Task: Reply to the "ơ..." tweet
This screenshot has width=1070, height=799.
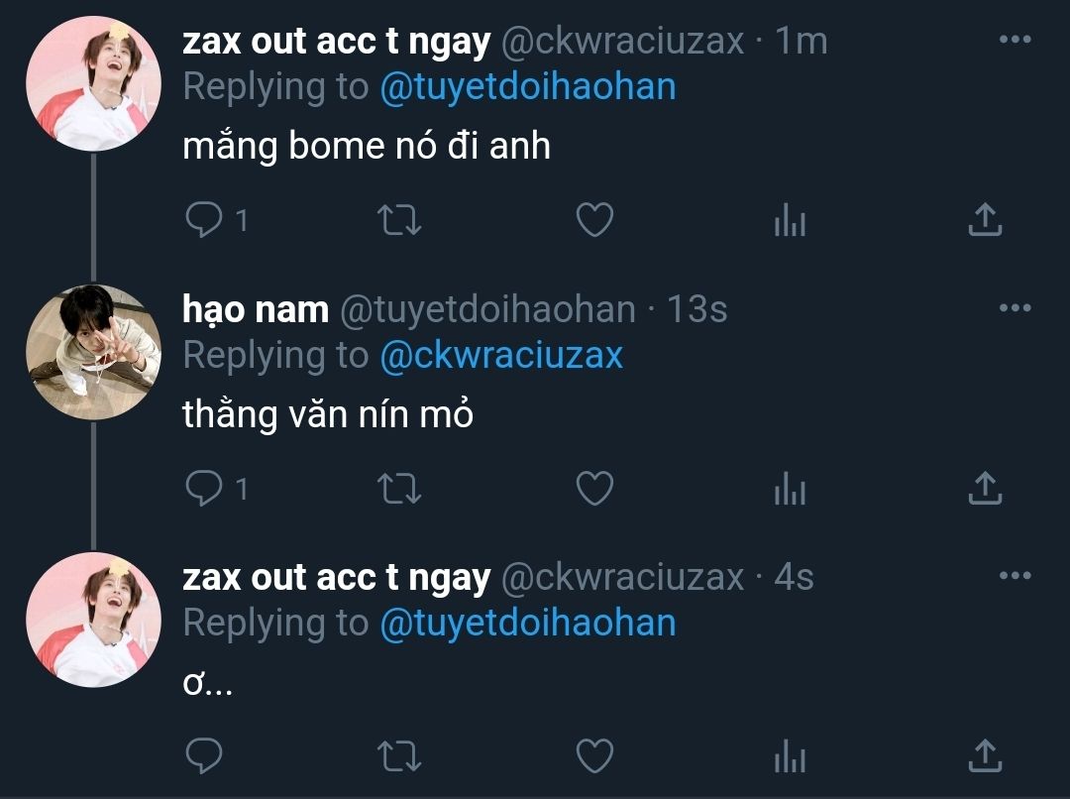Action: (204, 756)
